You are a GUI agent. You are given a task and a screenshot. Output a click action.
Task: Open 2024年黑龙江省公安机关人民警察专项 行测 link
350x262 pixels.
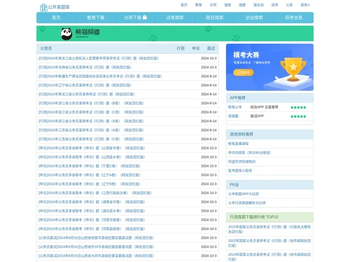(x=98, y=58)
